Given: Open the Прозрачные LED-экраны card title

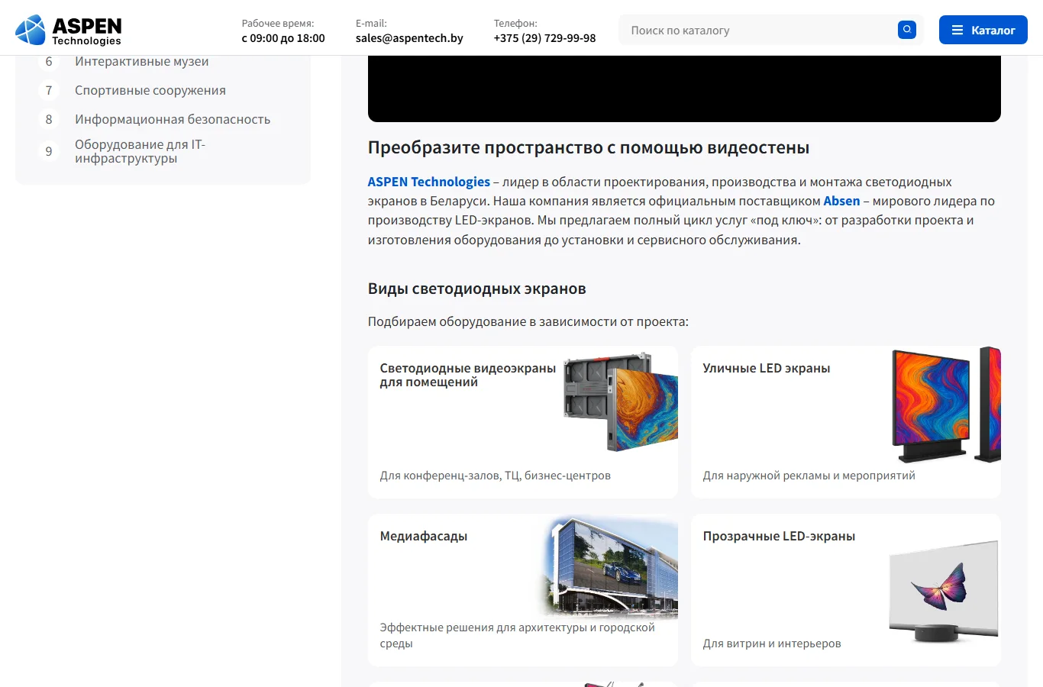Looking at the screenshot, I should pos(779,536).
